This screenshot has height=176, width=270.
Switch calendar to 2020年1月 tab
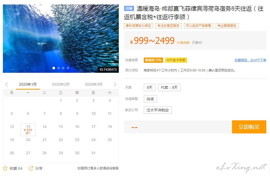click(28, 84)
